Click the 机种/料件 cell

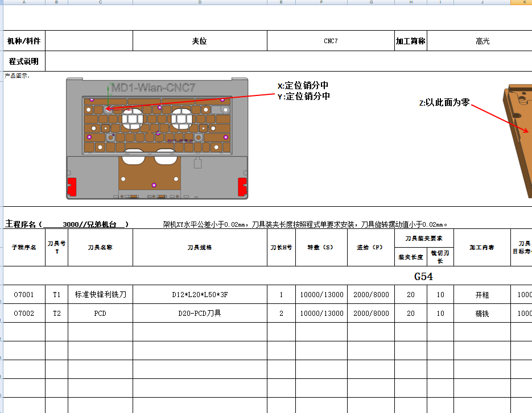pos(24,40)
